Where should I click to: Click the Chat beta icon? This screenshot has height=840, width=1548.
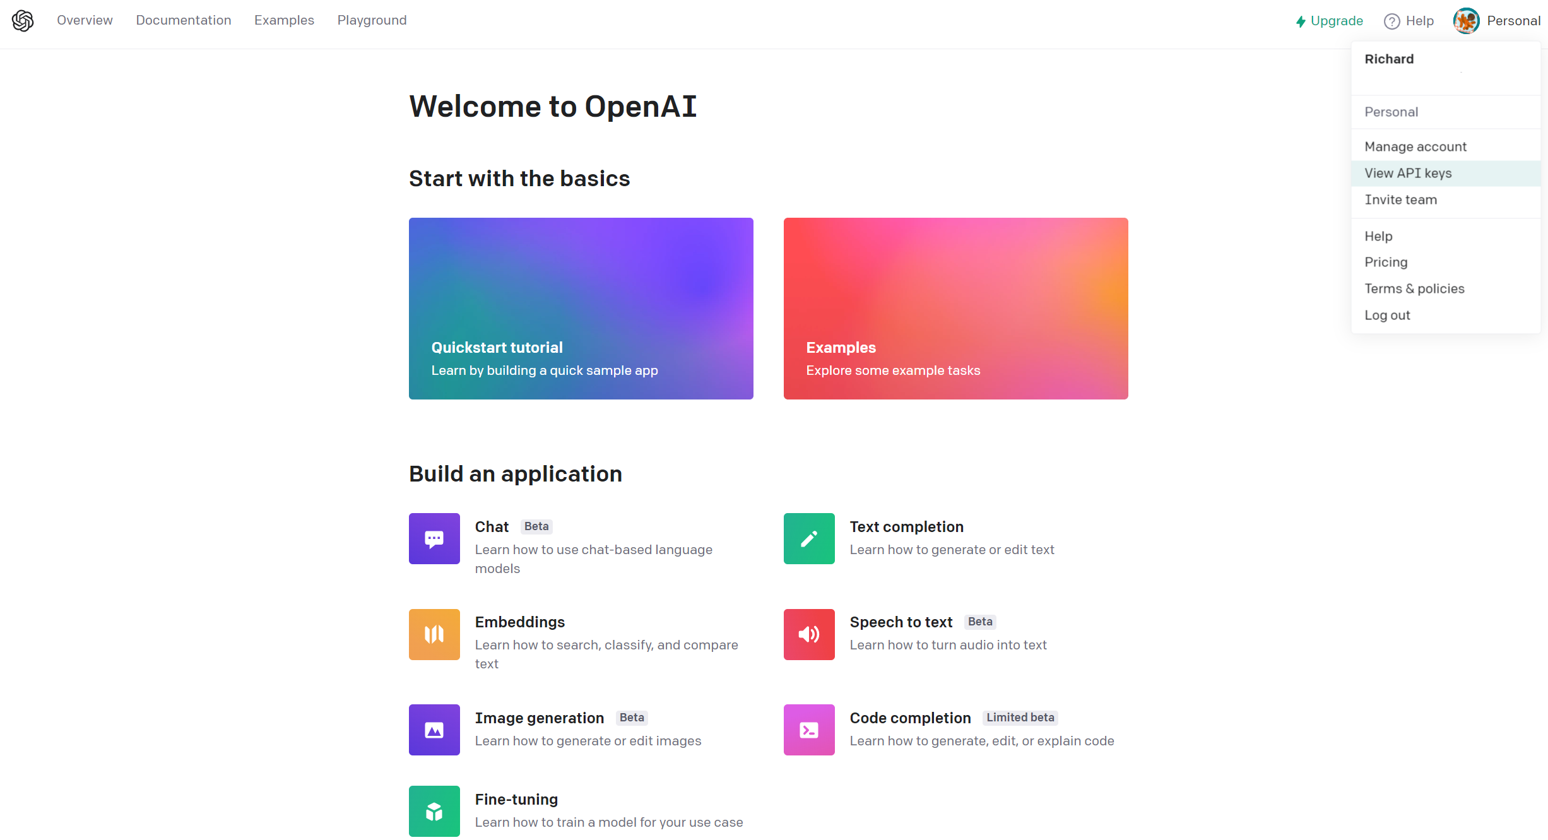tap(434, 538)
